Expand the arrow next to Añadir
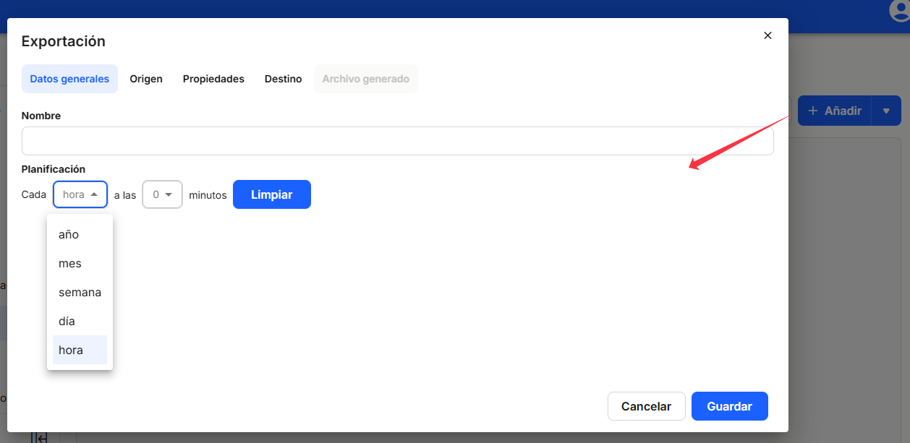 pos(886,111)
